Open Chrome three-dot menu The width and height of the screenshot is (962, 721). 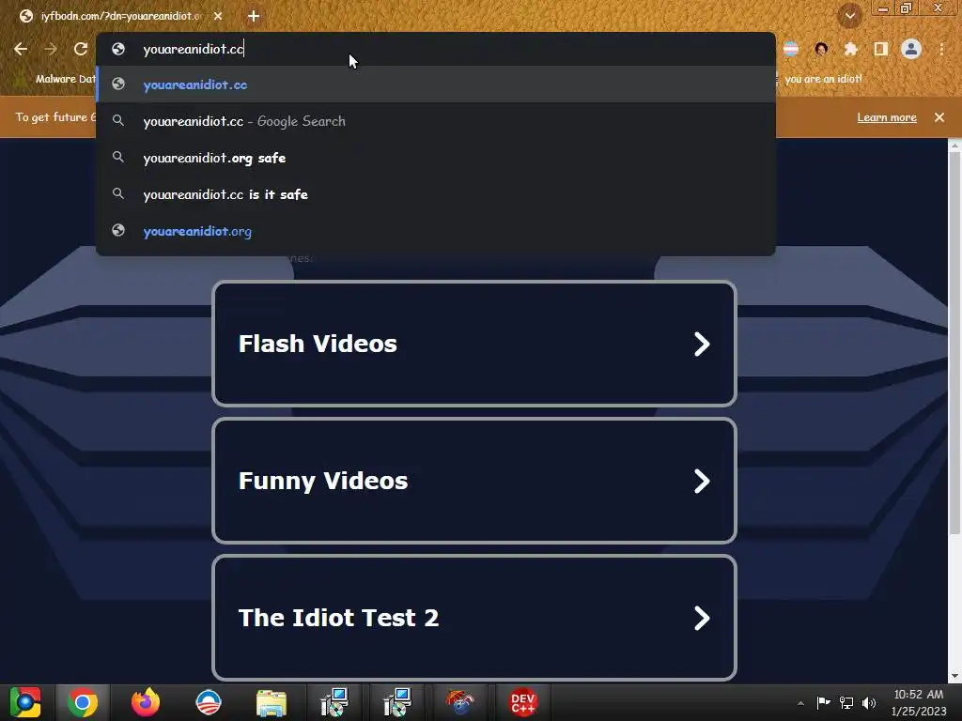click(x=941, y=49)
